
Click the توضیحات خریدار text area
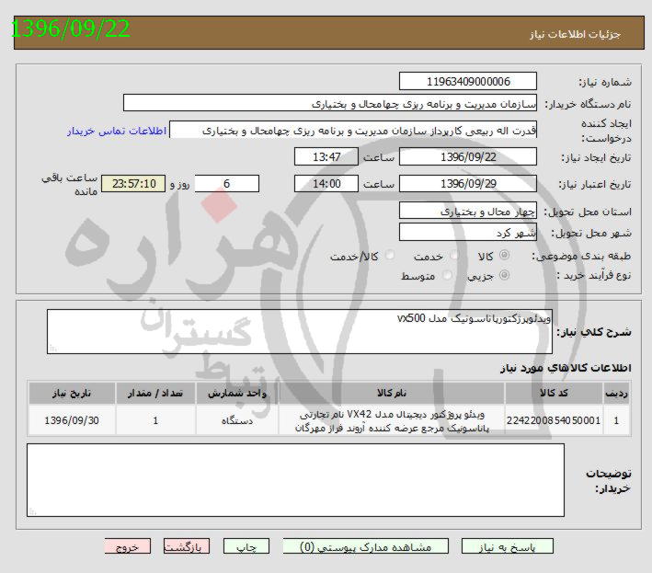coord(295,480)
